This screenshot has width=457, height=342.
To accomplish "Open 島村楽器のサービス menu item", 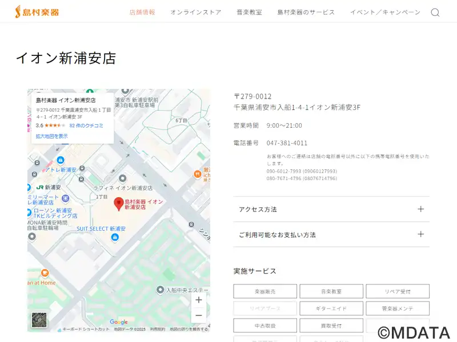I will 306,12.
